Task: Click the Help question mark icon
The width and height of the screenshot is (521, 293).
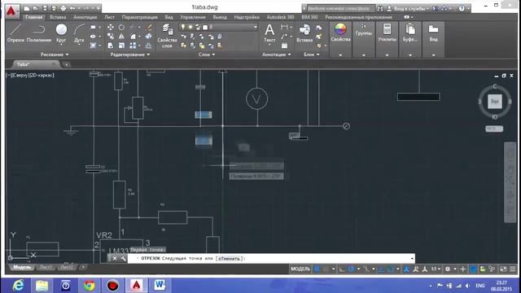Action: point(462,8)
